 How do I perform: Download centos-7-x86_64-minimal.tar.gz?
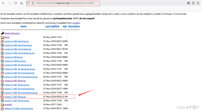(19, 89)
